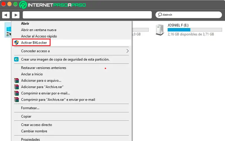Image resolution: width=225 pixels, height=141 pixels.
Task: Click WinRAR icon beside Adicionar para "Archive.rar"
Action: tap(17, 87)
